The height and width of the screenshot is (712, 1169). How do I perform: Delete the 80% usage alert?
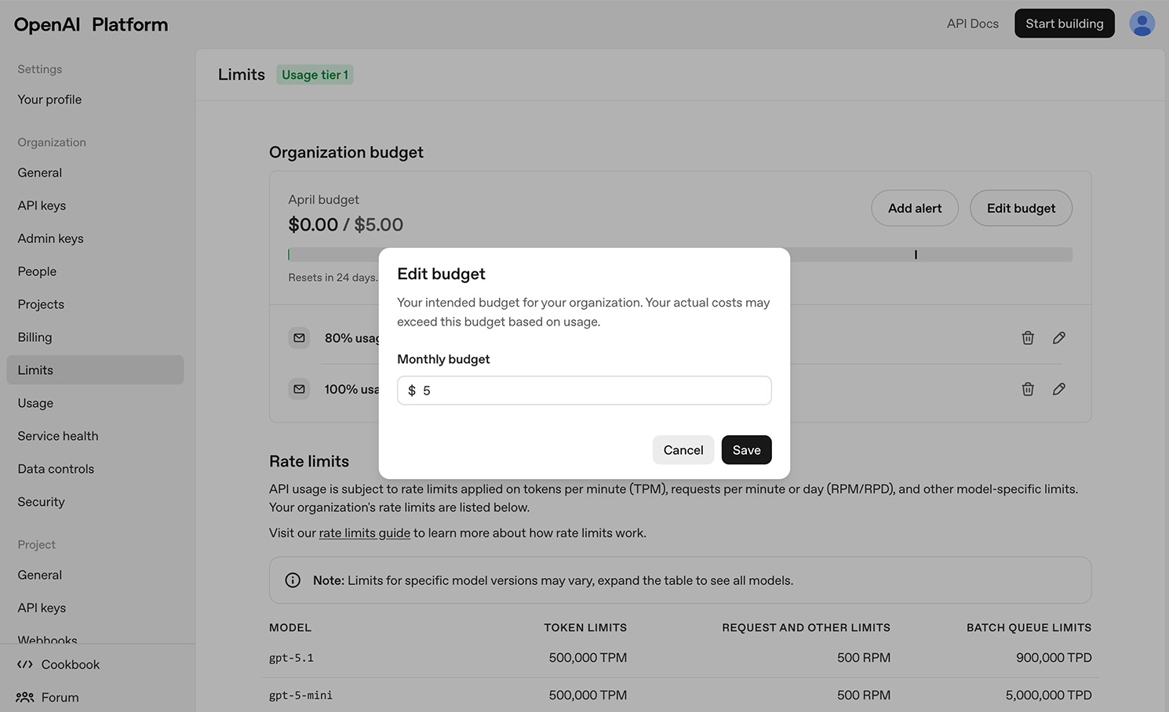1028,338
